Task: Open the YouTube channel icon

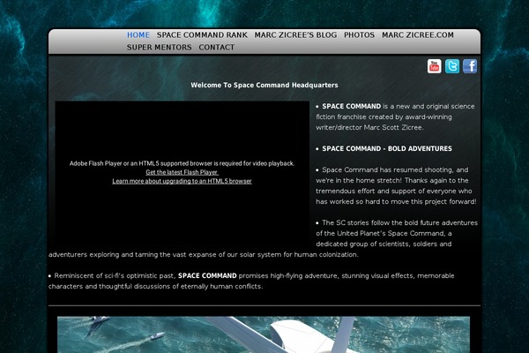Action: click(435, 66)
